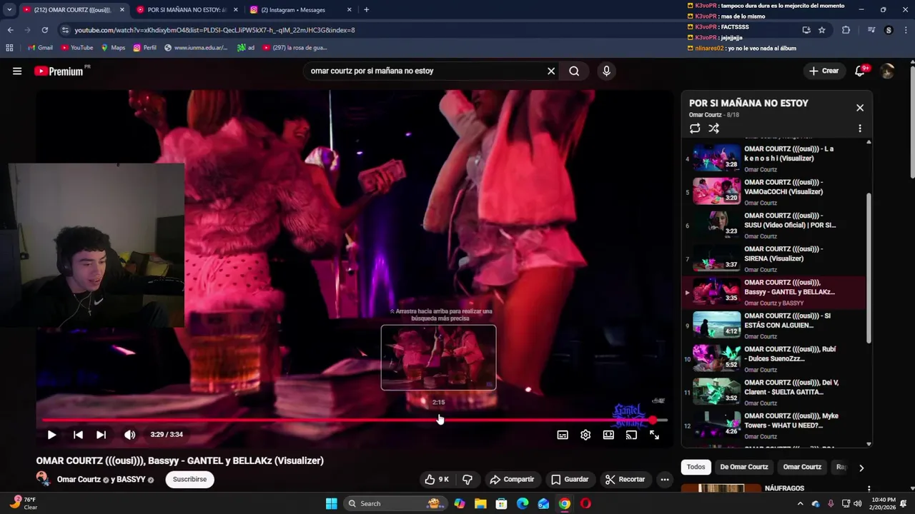Play playlist item Rubí - Dulces SuenoZzz
The height and width of the screenshot is (514, 915).
[774, 359]
